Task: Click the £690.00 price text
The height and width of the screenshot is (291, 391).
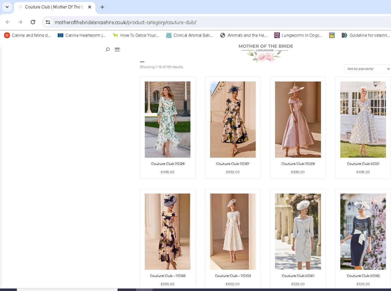Action: click(298, 172)
